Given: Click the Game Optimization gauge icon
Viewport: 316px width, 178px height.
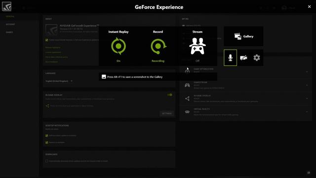Looking at the screenshot, I should [x=187, y=71].
